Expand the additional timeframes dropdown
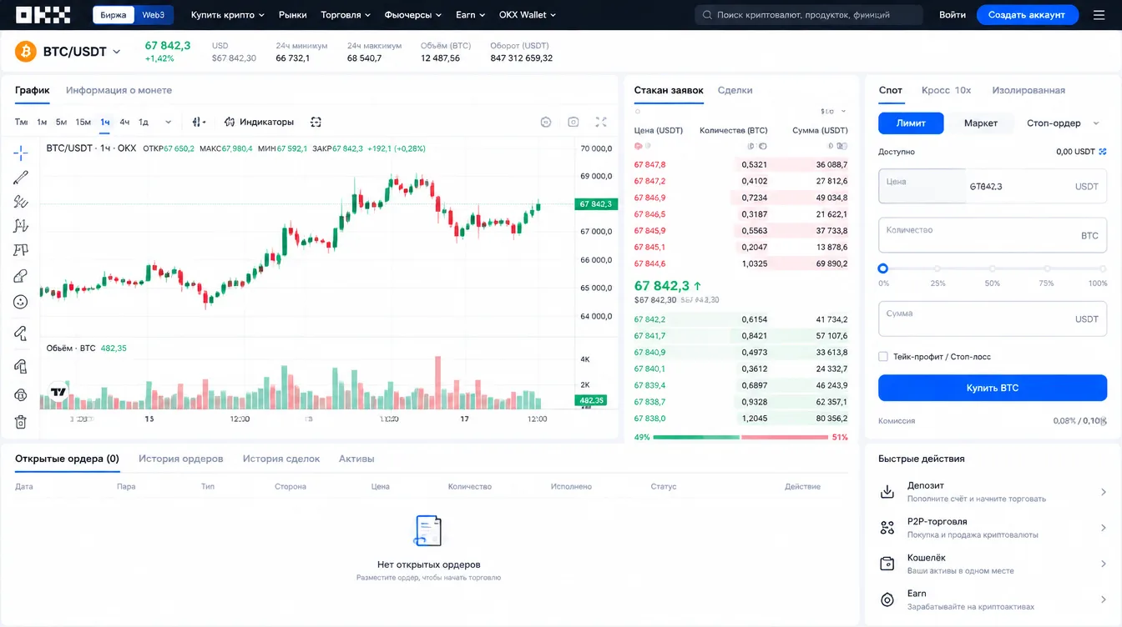This screenshot has width=1122, height=627. [168, 122]
